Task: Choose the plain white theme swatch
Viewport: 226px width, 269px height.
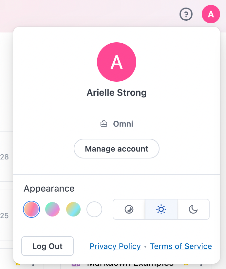Action: click(94, 209)
